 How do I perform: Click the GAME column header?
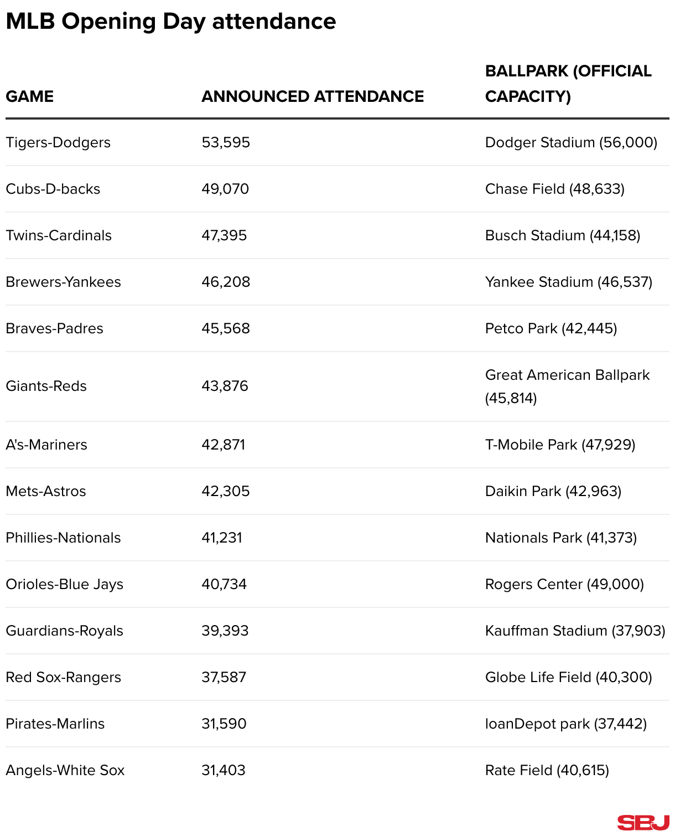pos(30,96)
